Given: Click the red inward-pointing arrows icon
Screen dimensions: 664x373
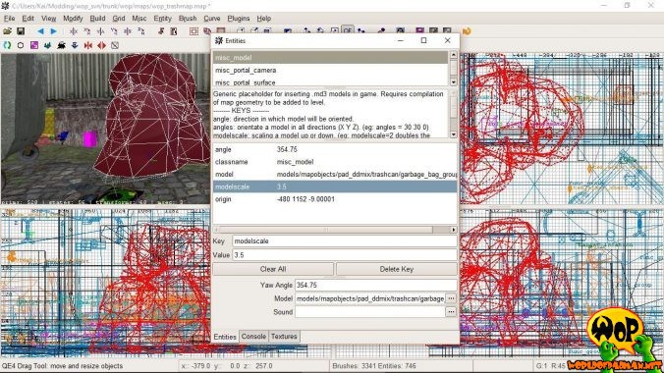Looking at the screenshot, I should click(88, 45).
